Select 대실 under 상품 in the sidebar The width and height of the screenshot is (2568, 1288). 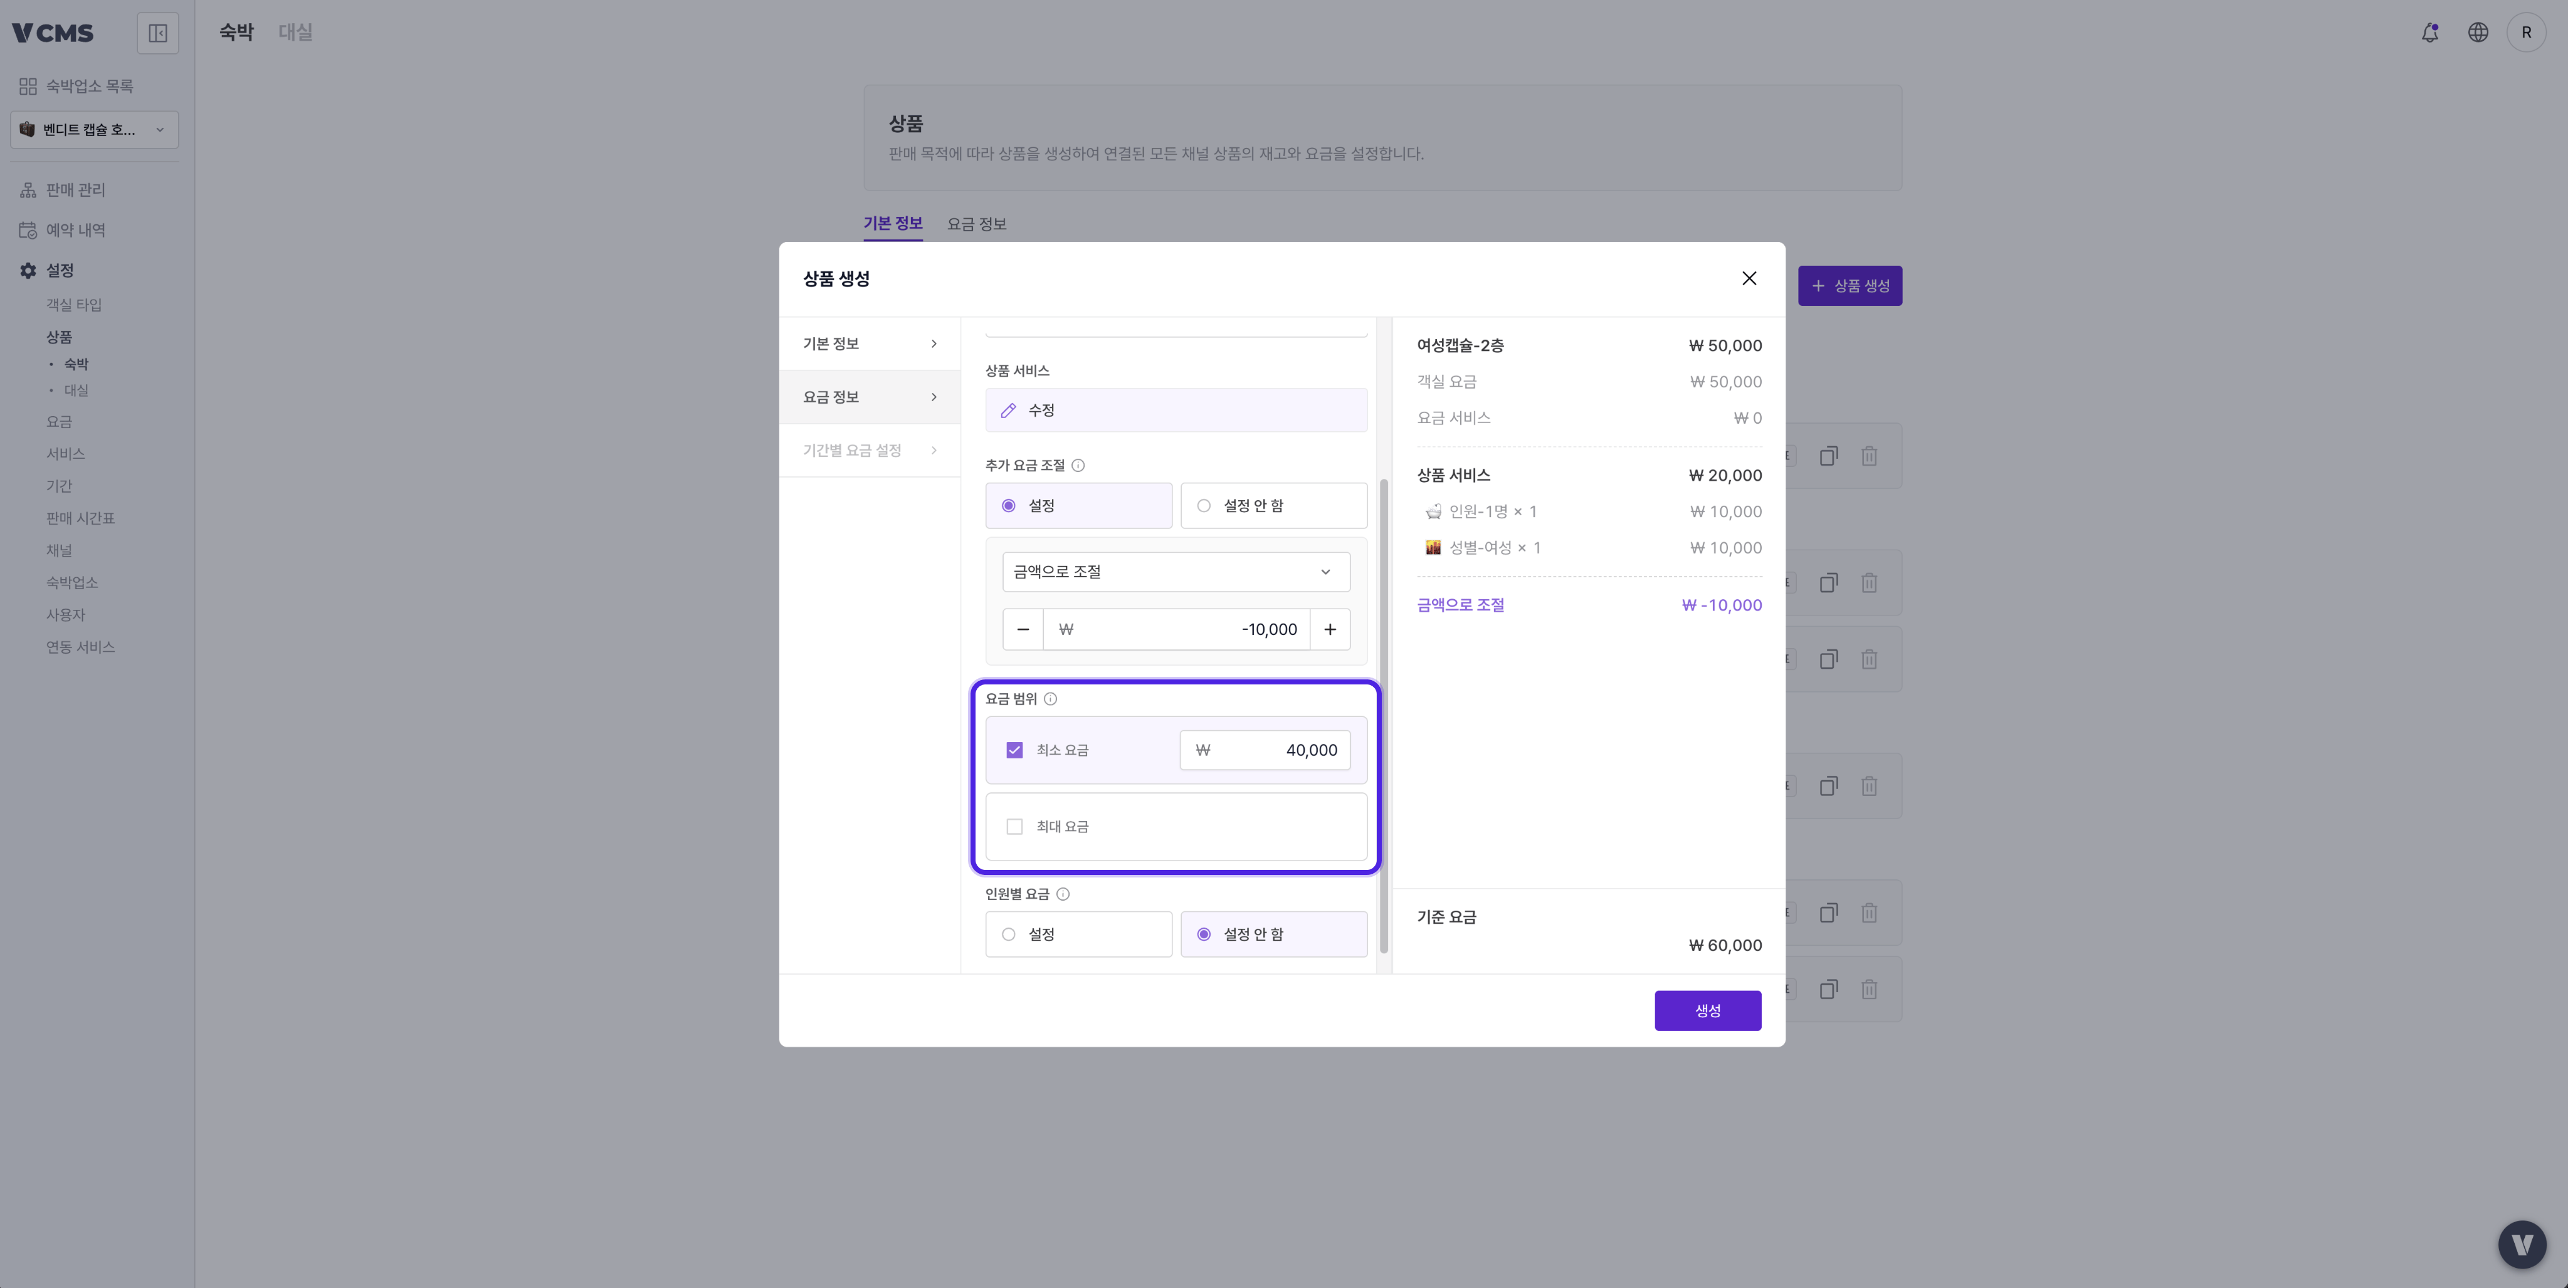click(x=76, y=390)
